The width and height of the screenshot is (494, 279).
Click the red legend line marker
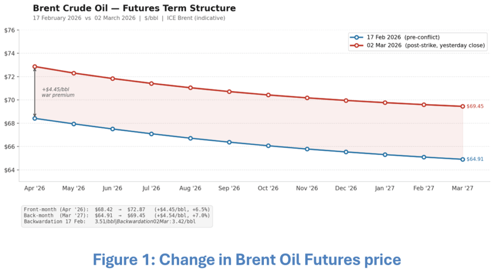356,45
